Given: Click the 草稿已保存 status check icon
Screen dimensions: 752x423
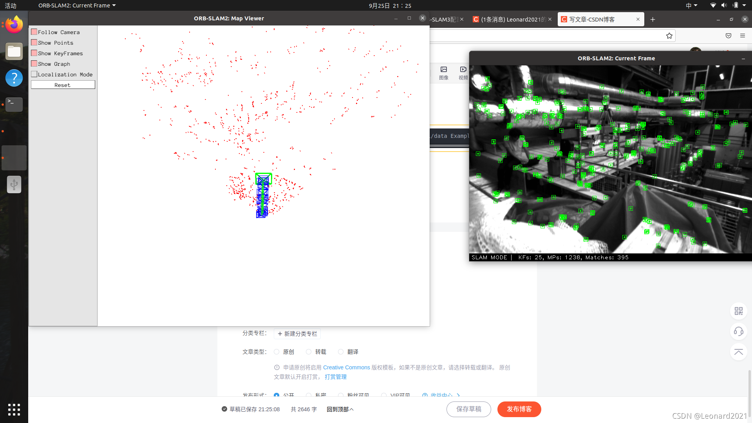Looking at the screenshot, I should tap(224, 409).
